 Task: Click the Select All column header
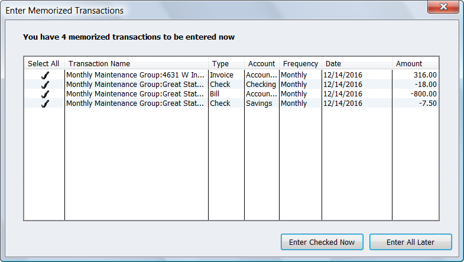pyautogui.click(x=44, y=64)
